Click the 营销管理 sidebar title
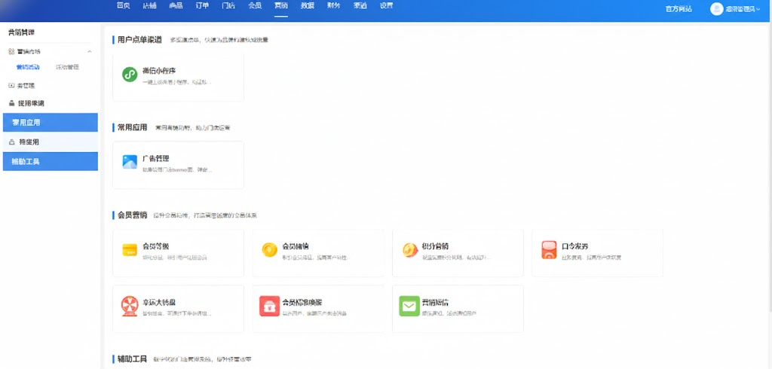 [x=21, y=32]
